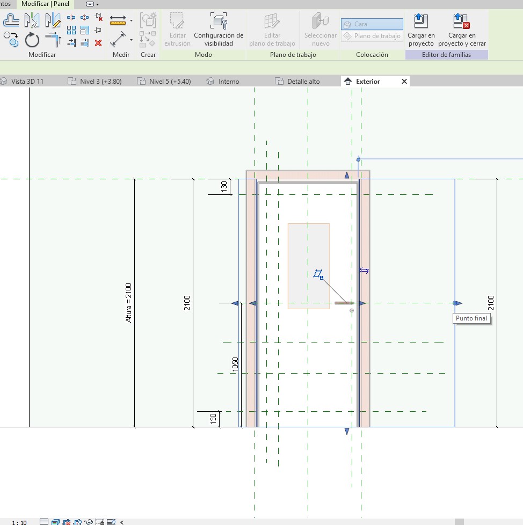Select the Delete red X tool
Image resolution: width=523 pixels, height=525 pixels.
[x=98, y=43]
